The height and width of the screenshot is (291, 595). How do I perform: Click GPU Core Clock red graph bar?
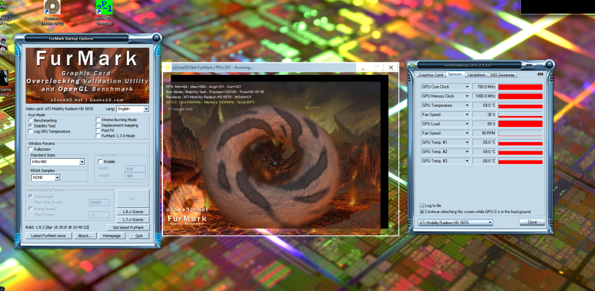tap(520, 87)
